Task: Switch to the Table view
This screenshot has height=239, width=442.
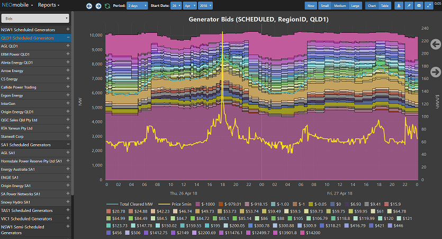Action: (x=385, y=6)
